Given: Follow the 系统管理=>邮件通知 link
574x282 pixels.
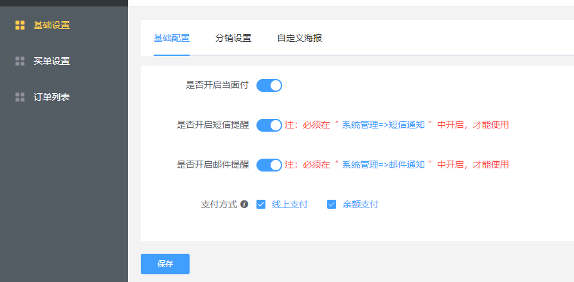Looking at the screenshot, I should click(x=383, y=164).
